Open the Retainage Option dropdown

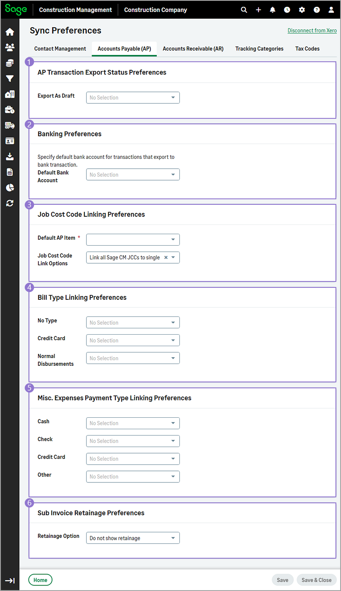[x=133, y=538]
